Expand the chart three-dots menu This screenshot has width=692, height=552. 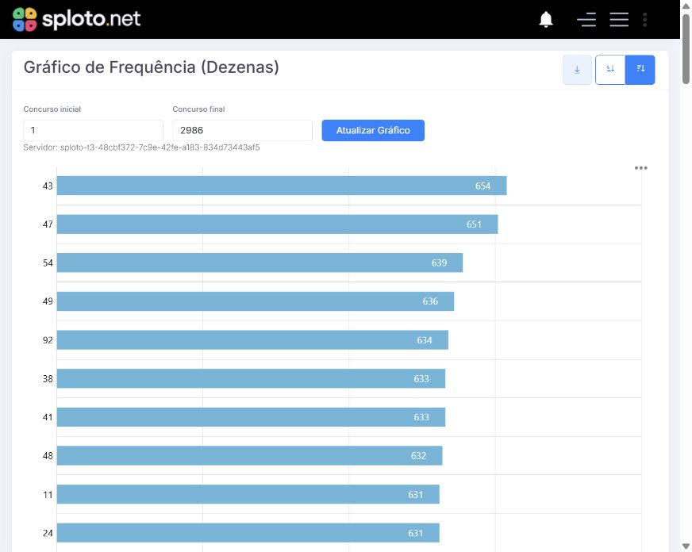pyautogui.click(x=640, y=168)
